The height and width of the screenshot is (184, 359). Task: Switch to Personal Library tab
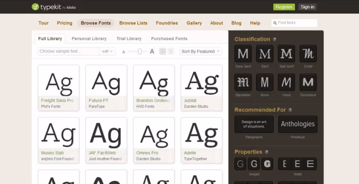pyautogui.click(x=89, y=38)
